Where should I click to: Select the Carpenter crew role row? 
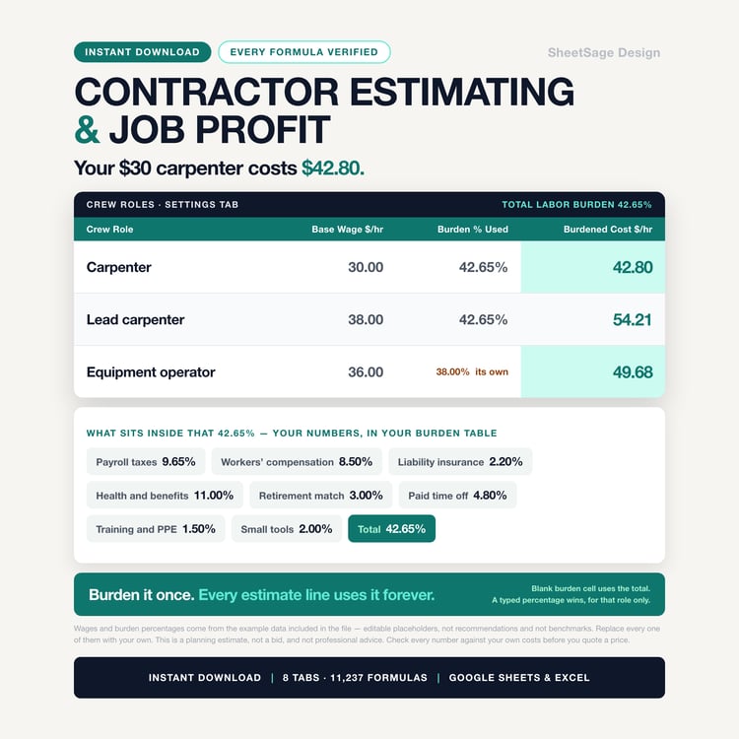click(369, 267)
